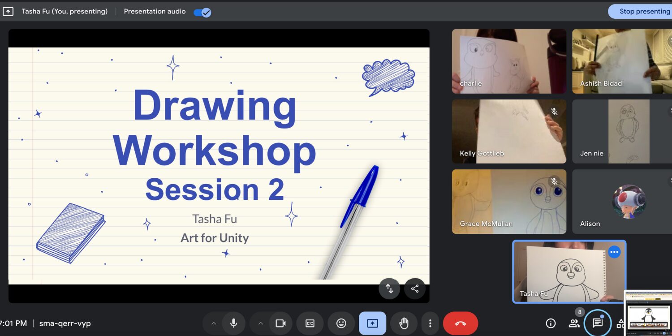Raise your hand

[404, 323]
